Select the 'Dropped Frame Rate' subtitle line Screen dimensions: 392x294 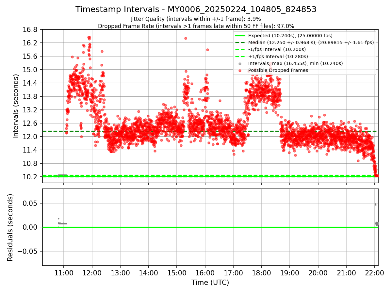[x=196, y=26]
